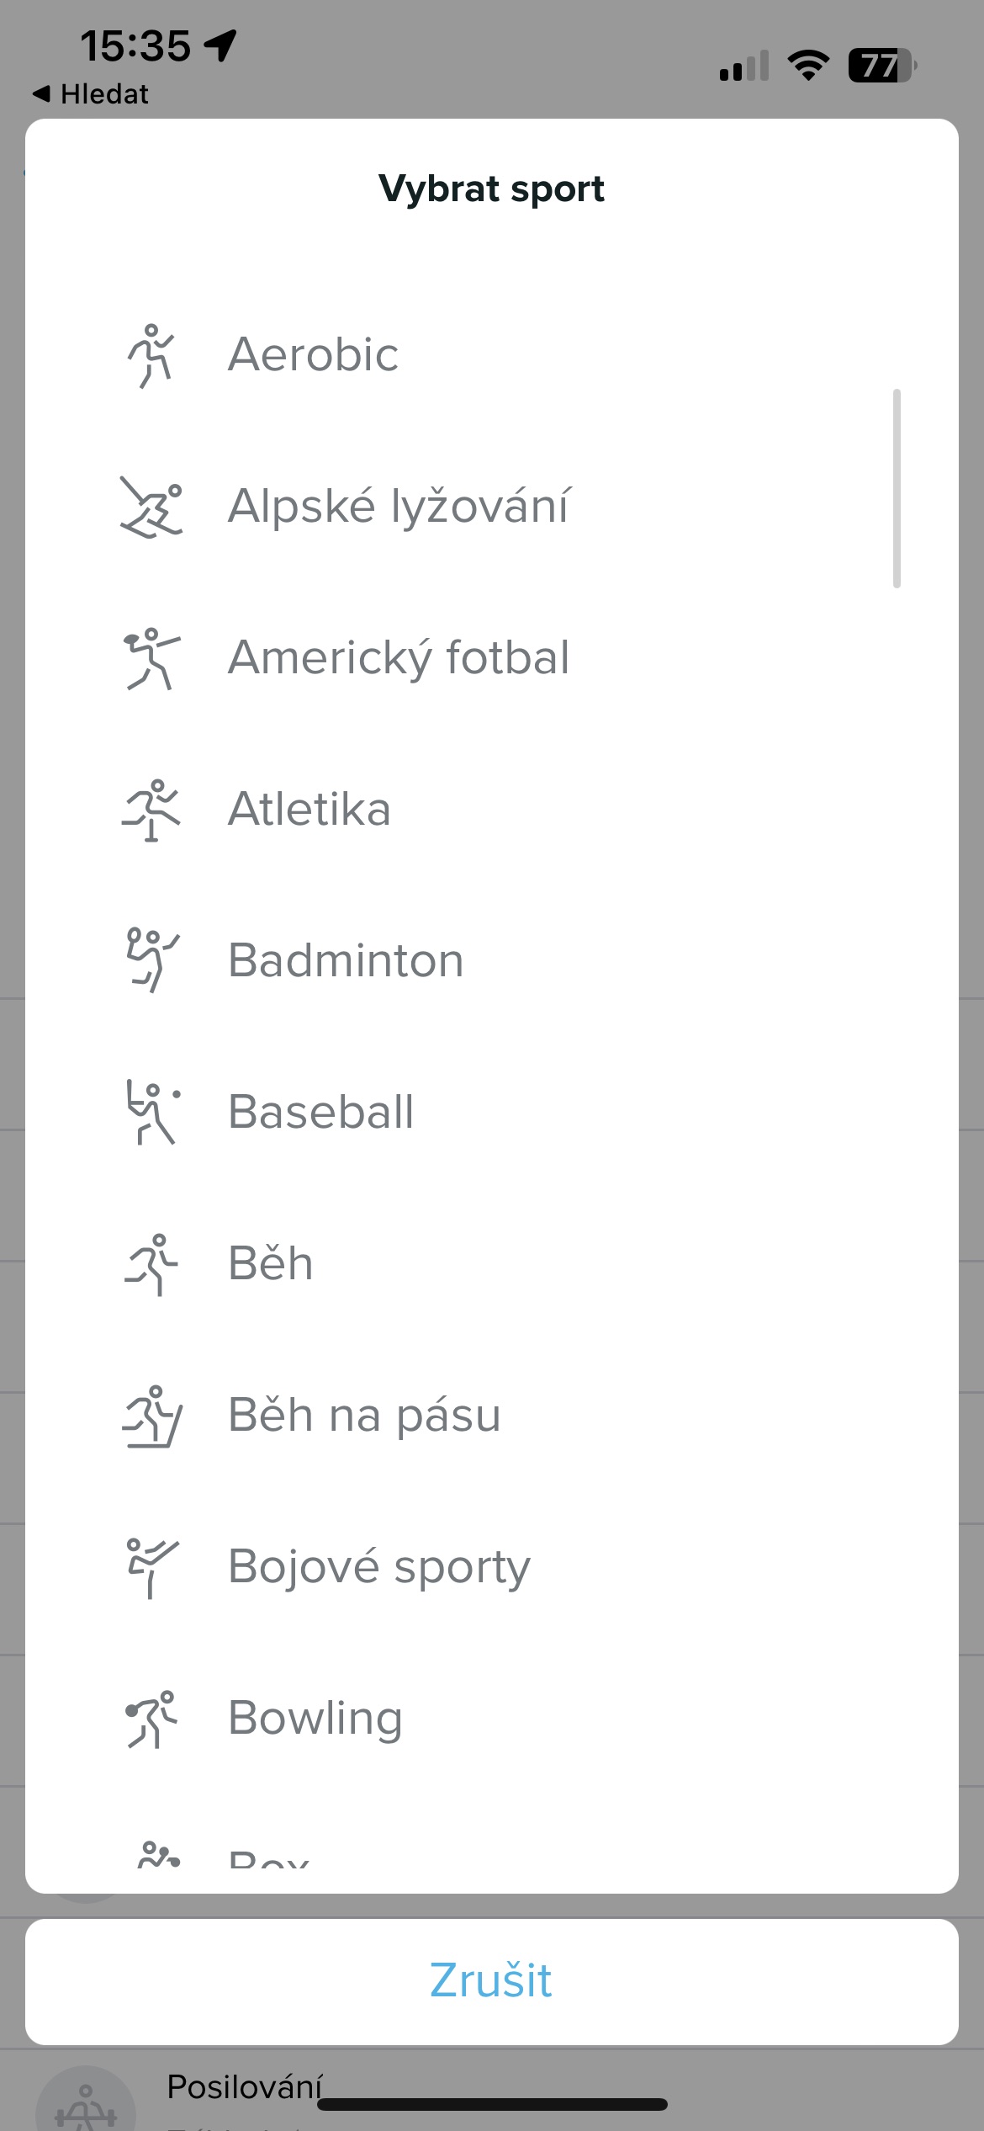The image size is (984, 2131).
Task: Tap the Baseball batter icon
Action: coord(151,1113)
